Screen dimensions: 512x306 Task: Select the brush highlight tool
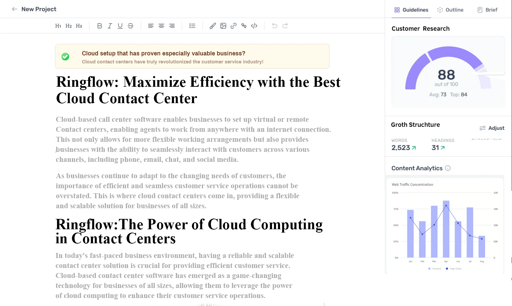click(x=213, y=26)
